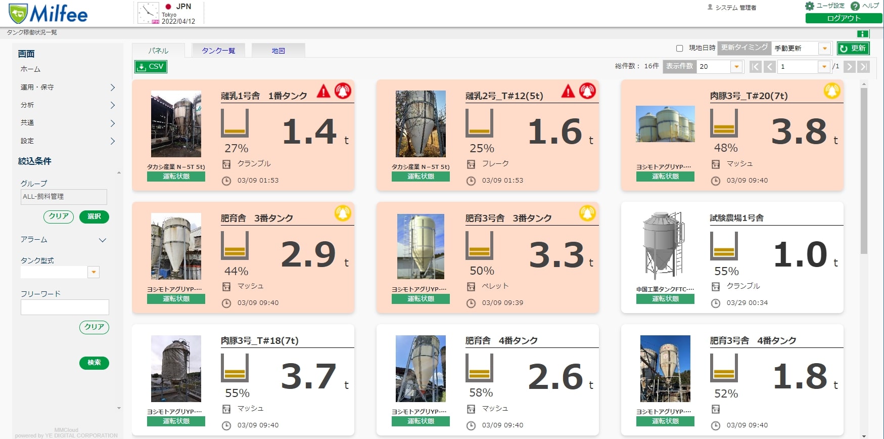Click the 肉豚3号_T#20(7t) tank photo

tap(665, 124)
